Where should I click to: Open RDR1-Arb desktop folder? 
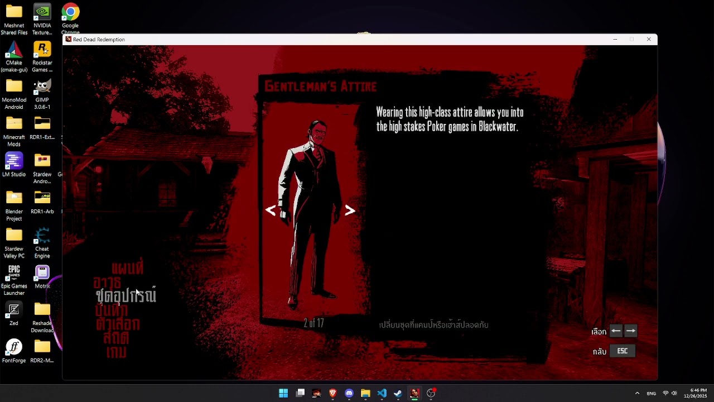coord(42,202)
